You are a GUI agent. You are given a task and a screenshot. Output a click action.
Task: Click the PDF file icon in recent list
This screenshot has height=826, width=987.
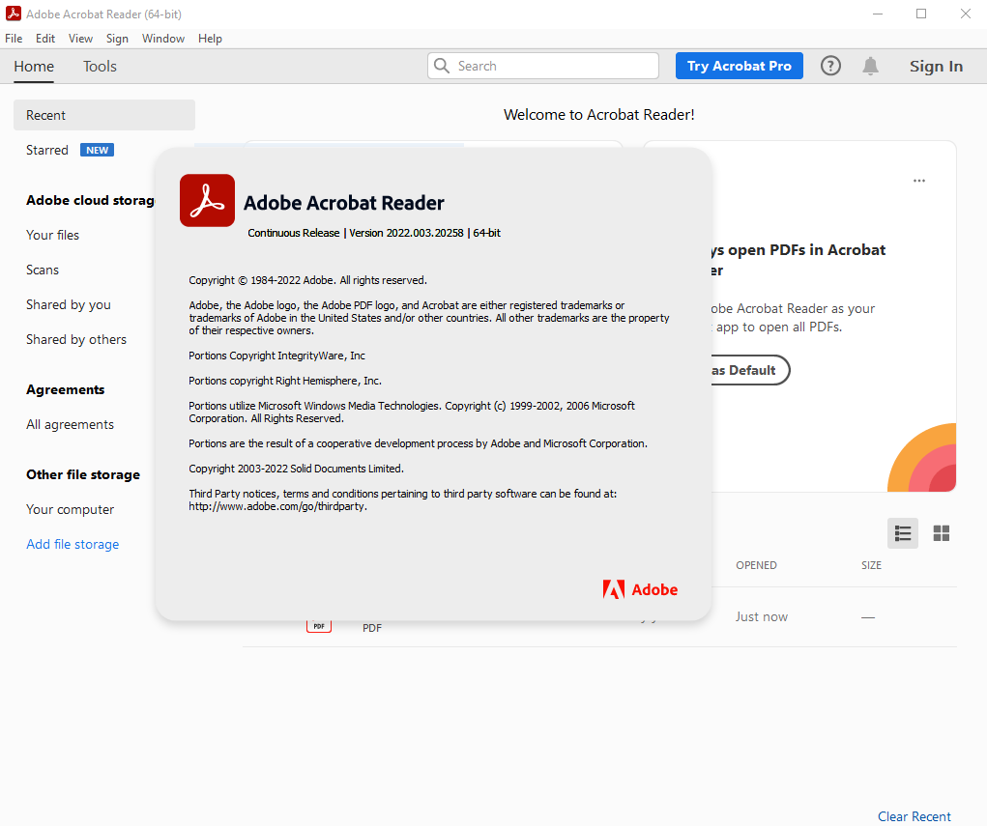point(319,626)
